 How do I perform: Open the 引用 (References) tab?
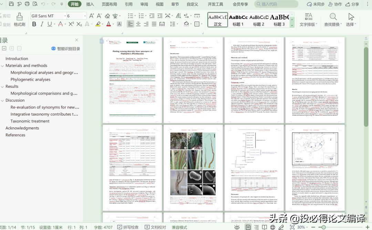click(x=128, y=4)
